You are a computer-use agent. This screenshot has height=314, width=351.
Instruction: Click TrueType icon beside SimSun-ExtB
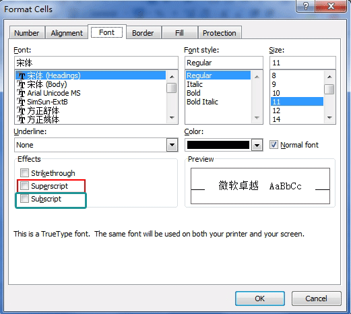coord(21,102)
